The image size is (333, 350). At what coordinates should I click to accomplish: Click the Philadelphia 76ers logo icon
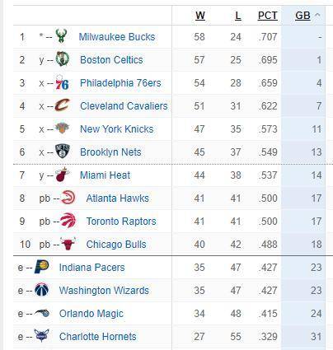coord(62,82)
